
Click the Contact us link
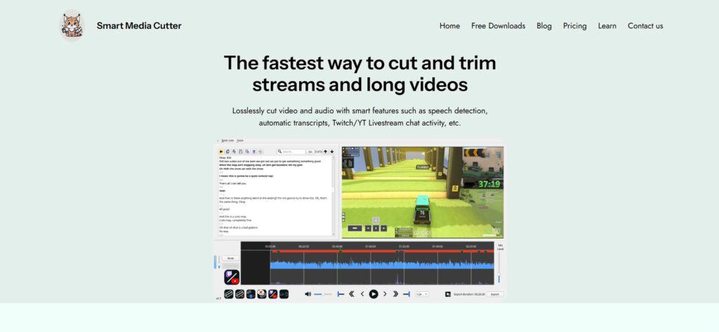tap(645, 26)
